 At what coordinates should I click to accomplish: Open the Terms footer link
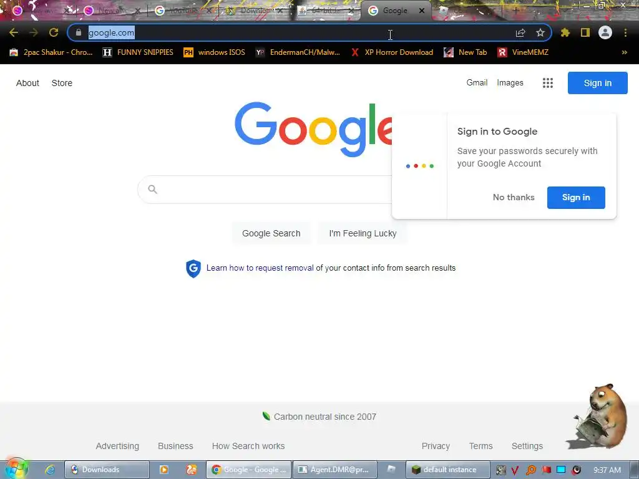pos(481,446)
